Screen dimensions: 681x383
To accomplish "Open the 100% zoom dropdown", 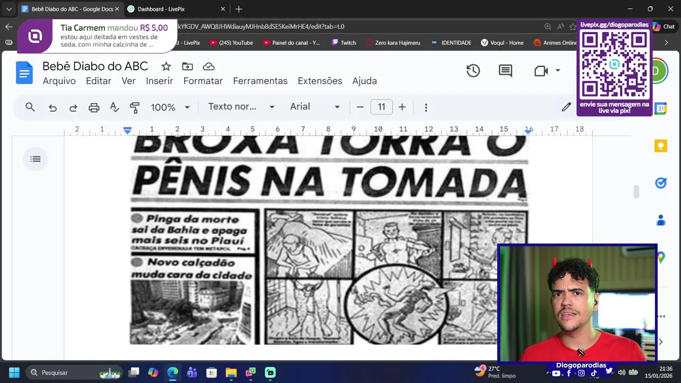I will 170,107.
